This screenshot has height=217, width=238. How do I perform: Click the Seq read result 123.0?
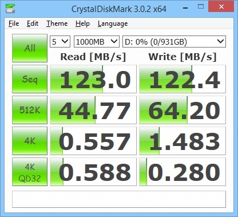pyautogui.click(x=93, y=79)
